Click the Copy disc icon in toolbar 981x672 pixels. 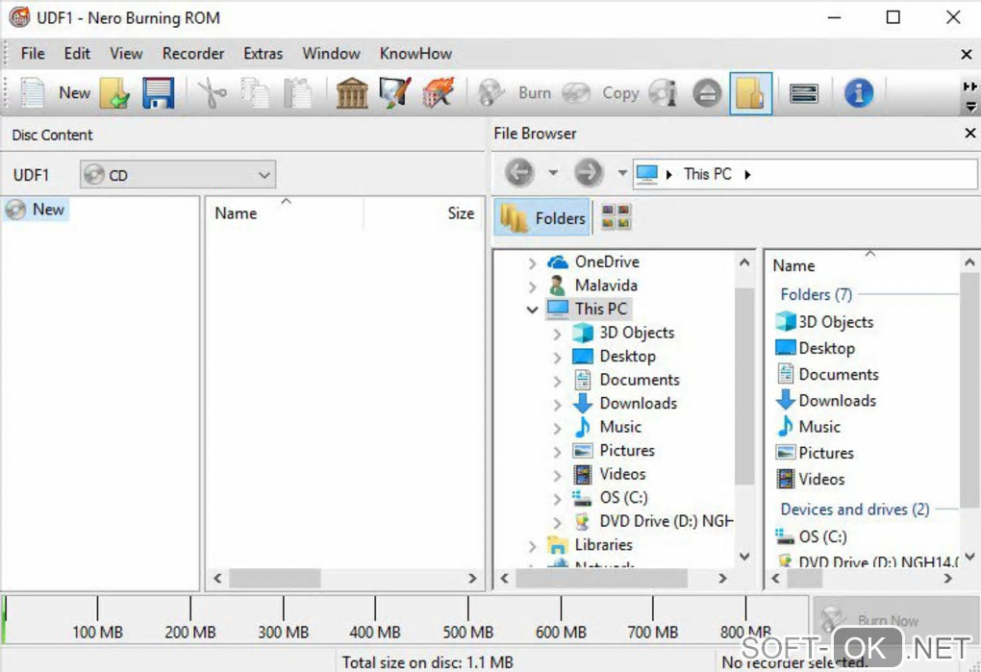click(575, 93)
